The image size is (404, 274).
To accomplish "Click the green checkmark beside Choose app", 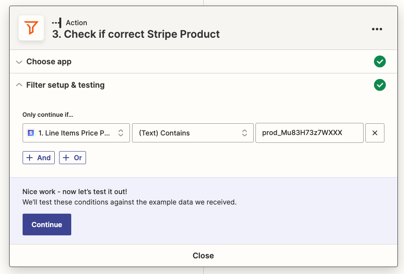I will pos(380,62).
